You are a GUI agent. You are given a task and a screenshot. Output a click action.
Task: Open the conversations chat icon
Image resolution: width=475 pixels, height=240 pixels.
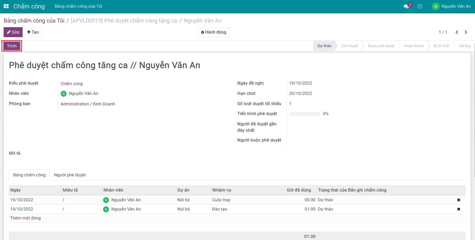coord(406,6)
